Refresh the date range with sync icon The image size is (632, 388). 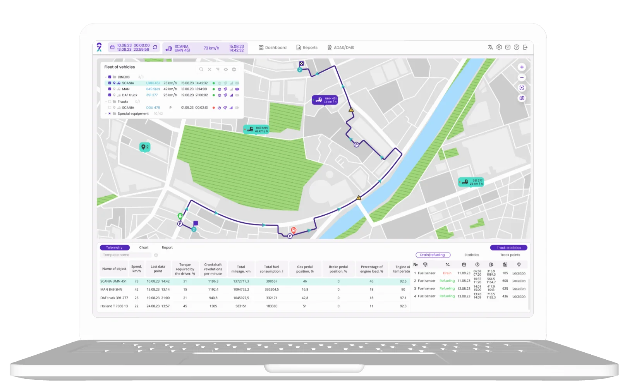coord(155,47)
